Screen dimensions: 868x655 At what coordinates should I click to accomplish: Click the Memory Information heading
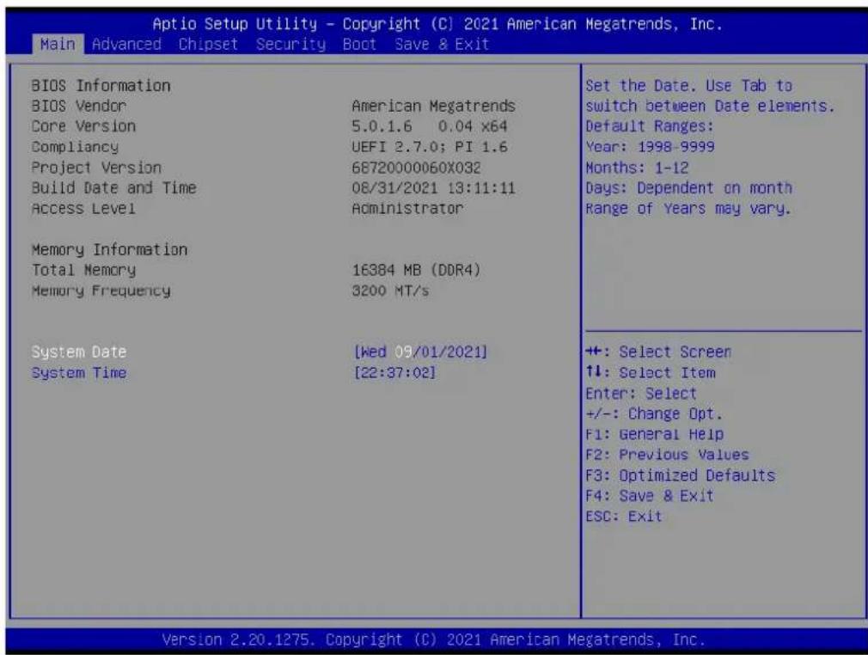[x=109, y=250]
